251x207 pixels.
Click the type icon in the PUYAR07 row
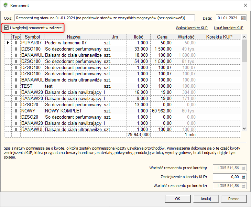coord(16,43)
